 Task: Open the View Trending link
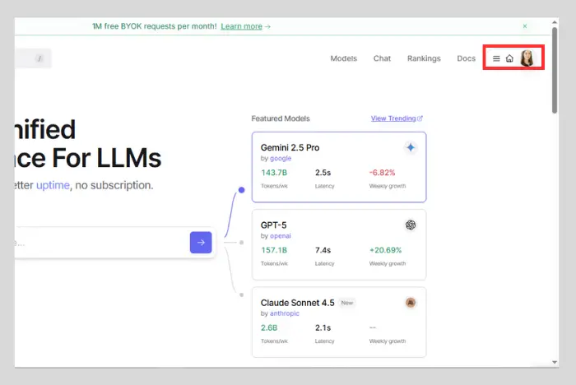(x=396, y=118)
